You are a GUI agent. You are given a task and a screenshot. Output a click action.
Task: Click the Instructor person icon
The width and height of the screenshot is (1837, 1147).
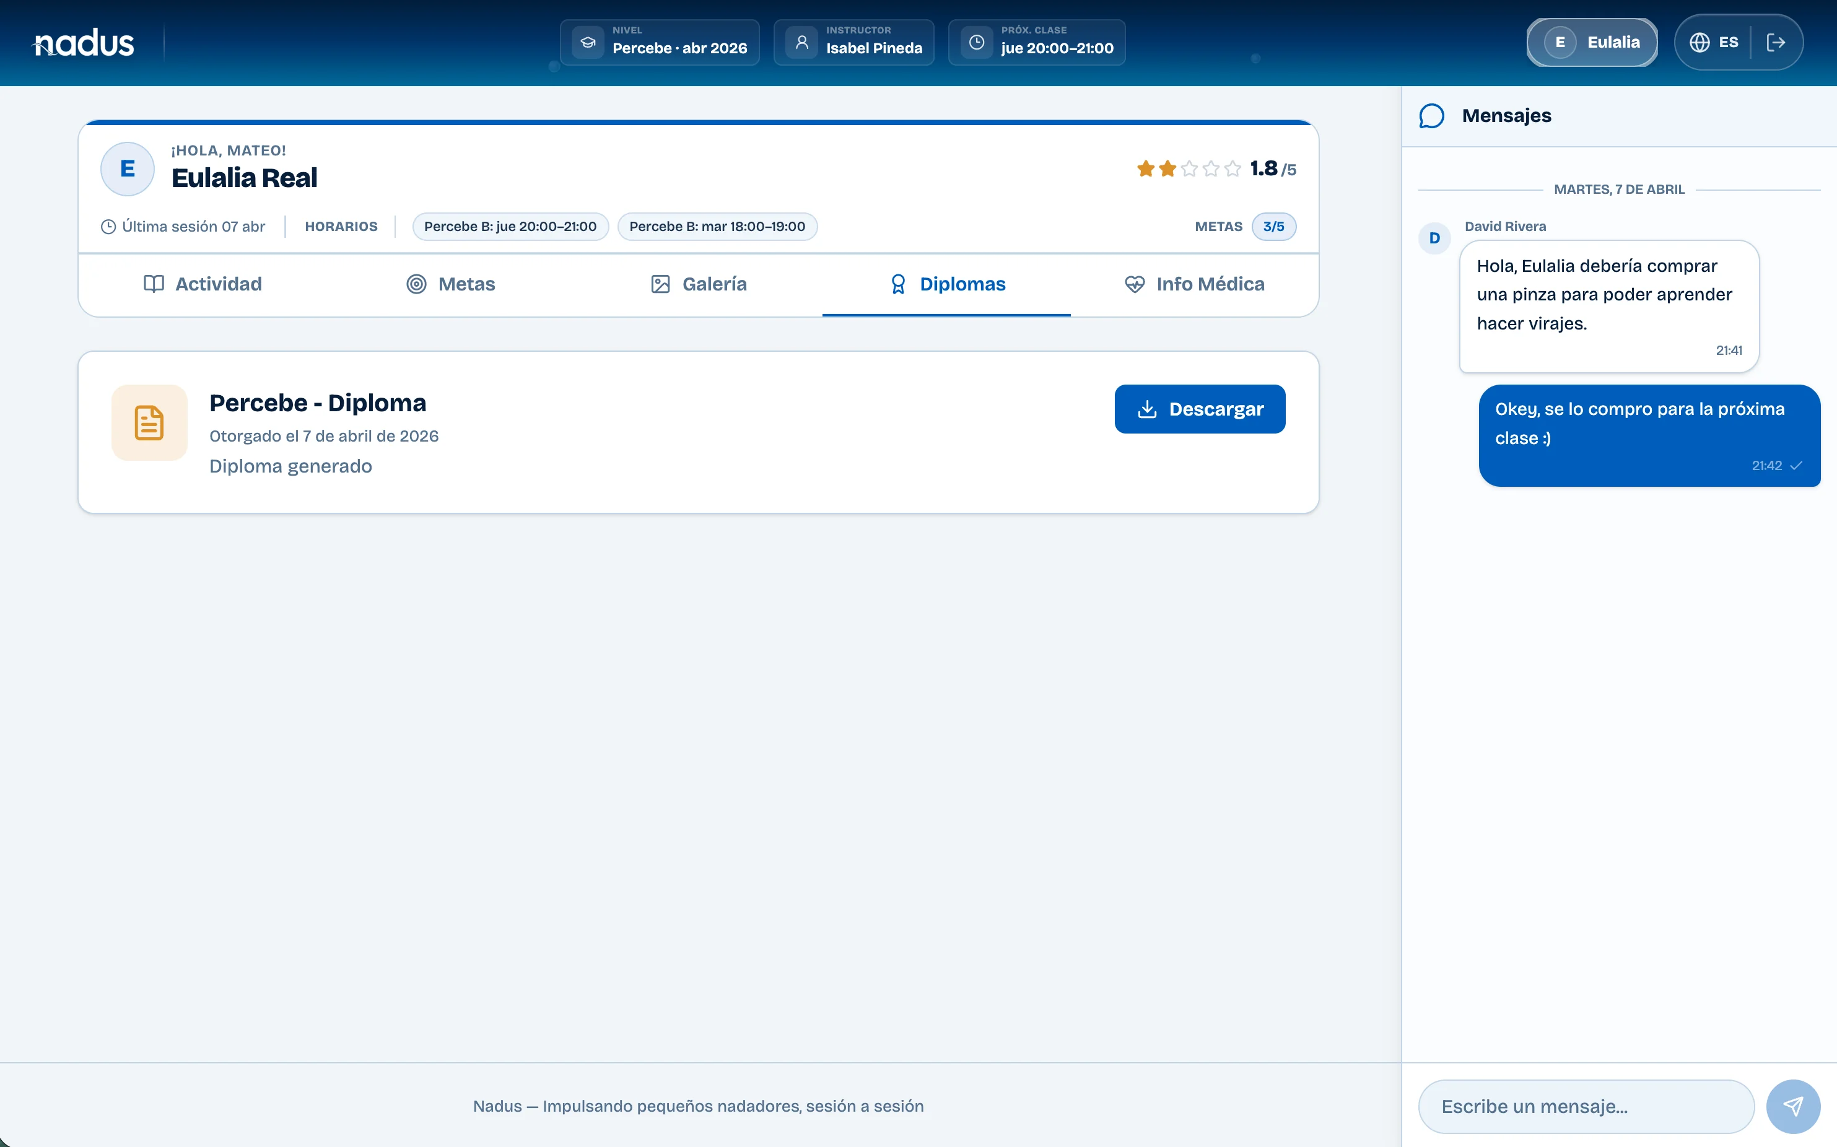(x=801, y=43)
